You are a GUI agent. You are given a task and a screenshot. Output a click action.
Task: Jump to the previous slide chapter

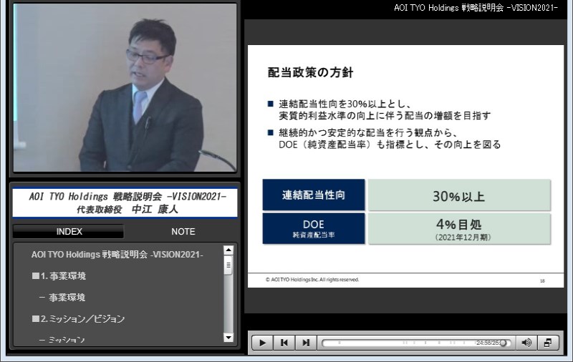pyautogui.click(x=284, y=343)
